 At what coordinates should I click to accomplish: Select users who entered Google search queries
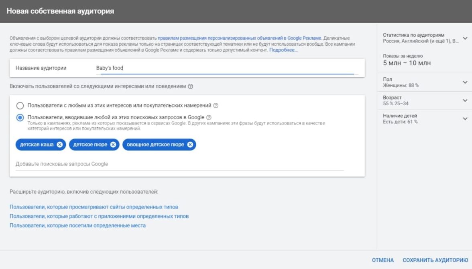point(20,118)
